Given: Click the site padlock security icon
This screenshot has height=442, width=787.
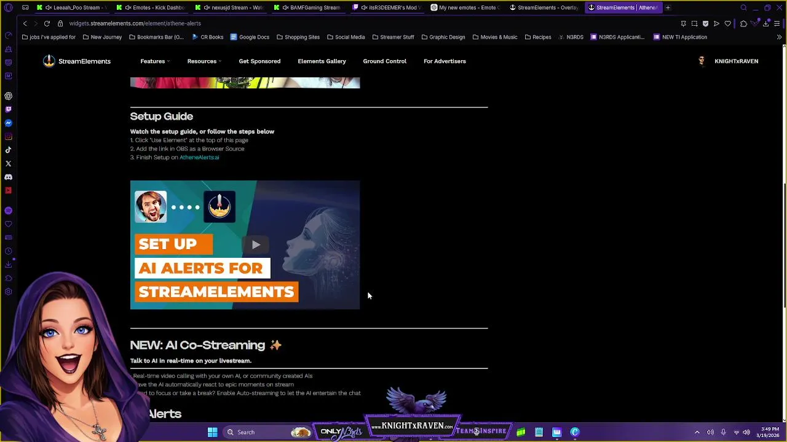Looking at the screenshot, I should click(x=60, y=23).
